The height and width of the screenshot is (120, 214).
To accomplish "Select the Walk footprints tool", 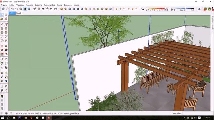I will (2, 90).
